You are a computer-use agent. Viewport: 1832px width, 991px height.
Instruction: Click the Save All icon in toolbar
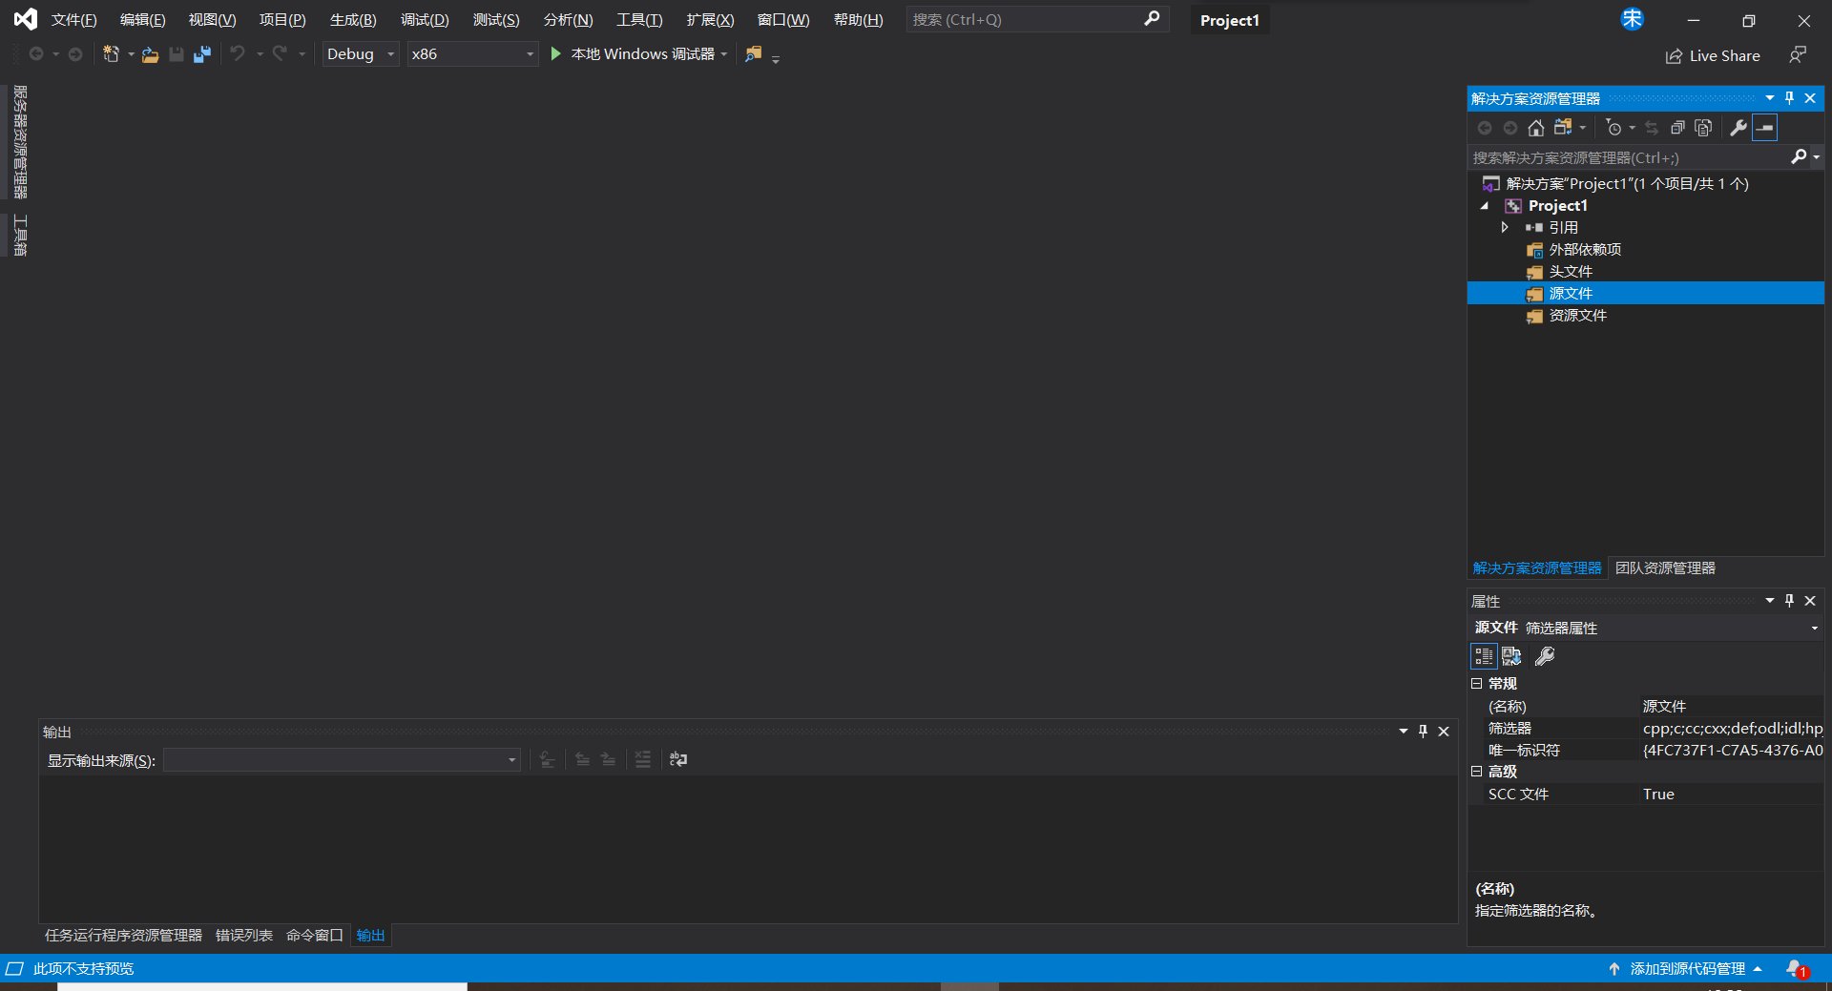click(201, 55)
